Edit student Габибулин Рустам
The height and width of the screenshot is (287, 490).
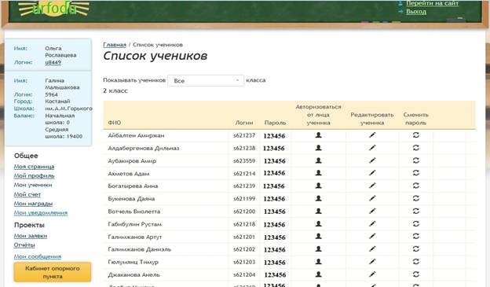(372, 224)
